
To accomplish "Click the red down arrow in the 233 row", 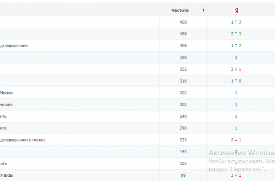I will 236,140.
